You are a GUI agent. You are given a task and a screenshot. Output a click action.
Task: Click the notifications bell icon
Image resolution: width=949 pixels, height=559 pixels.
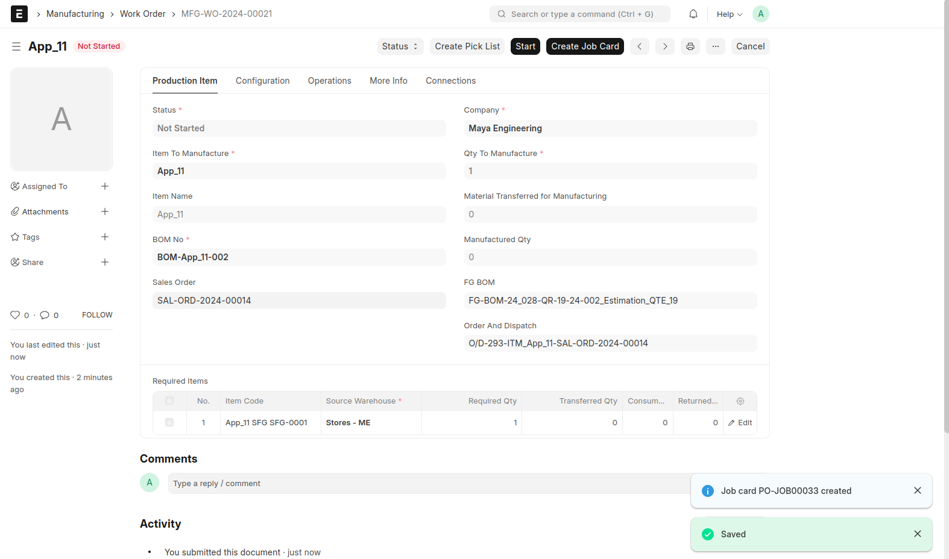[x=693, y=14]
